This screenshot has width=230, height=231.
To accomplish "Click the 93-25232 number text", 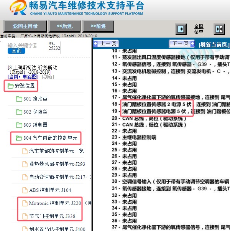I will tap(54, 46).
